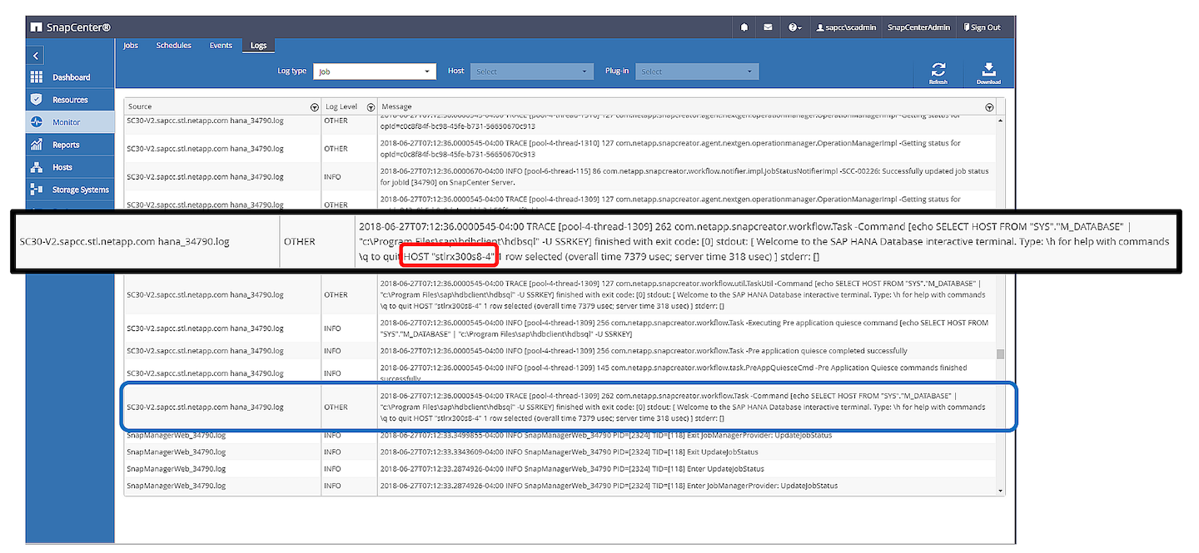Open the Plug-in select dropdown
Viewport: 1199px width, 553px height.
(x=697, y=72)
